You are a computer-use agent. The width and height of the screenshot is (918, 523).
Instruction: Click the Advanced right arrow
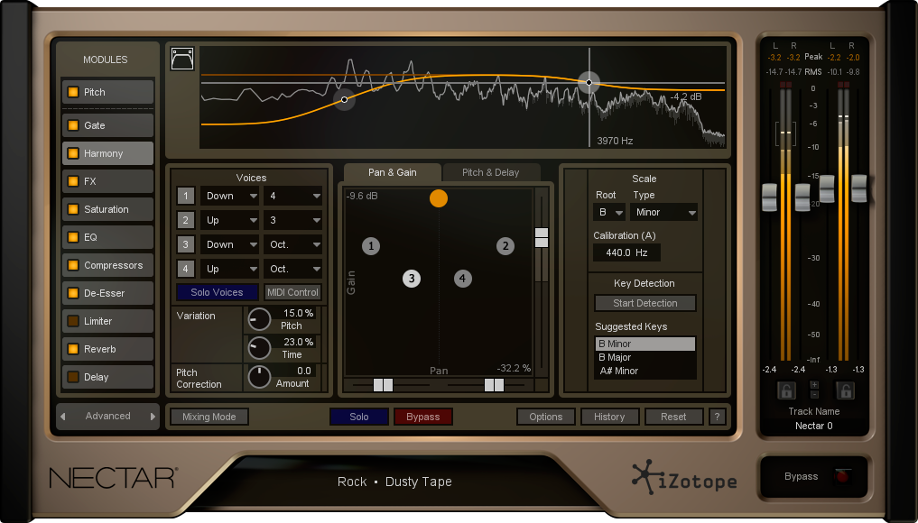click(x=153, y=417)
